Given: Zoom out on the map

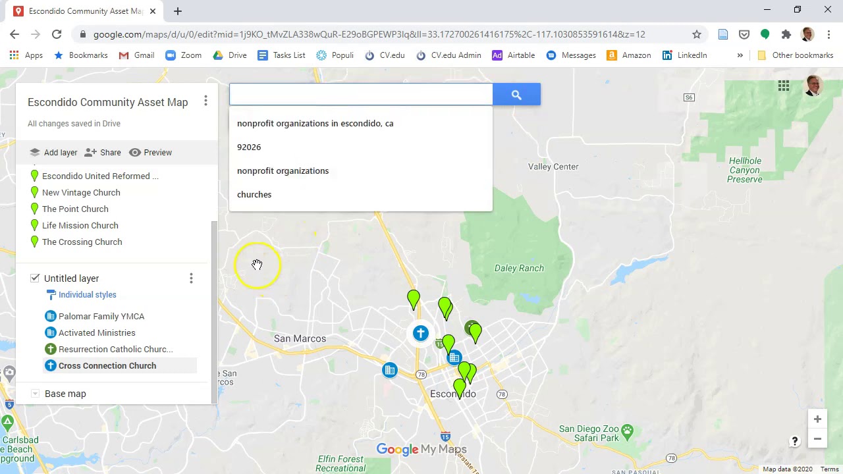Looking at the screenshot, I should (x=817, y=439).
